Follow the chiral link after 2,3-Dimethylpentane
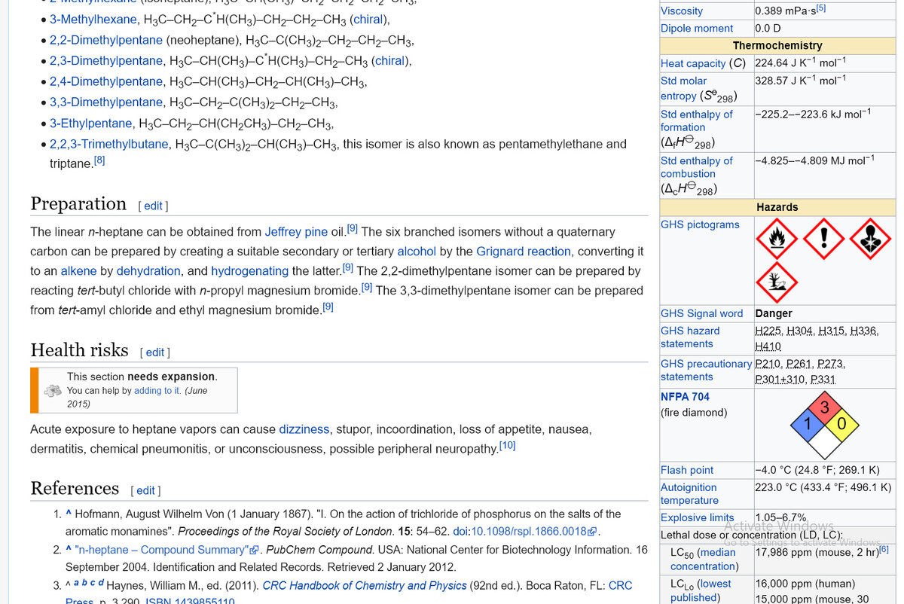Image resolution: width=904 pixels, height=604 pixels. [390, 60]
